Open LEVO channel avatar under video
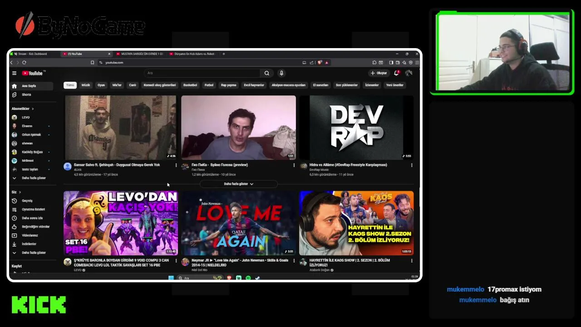The image size is (581, 327). pyautogui.click(x=68, y=262)
